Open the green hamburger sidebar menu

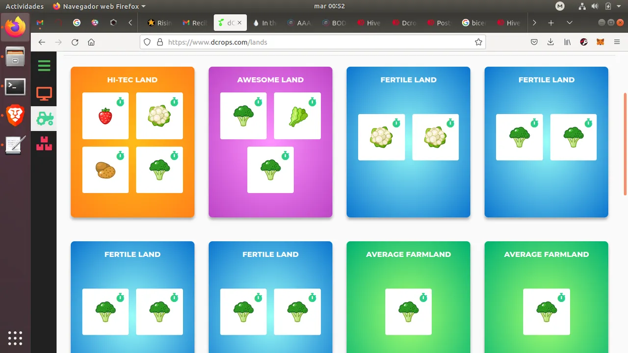point(44,66)
